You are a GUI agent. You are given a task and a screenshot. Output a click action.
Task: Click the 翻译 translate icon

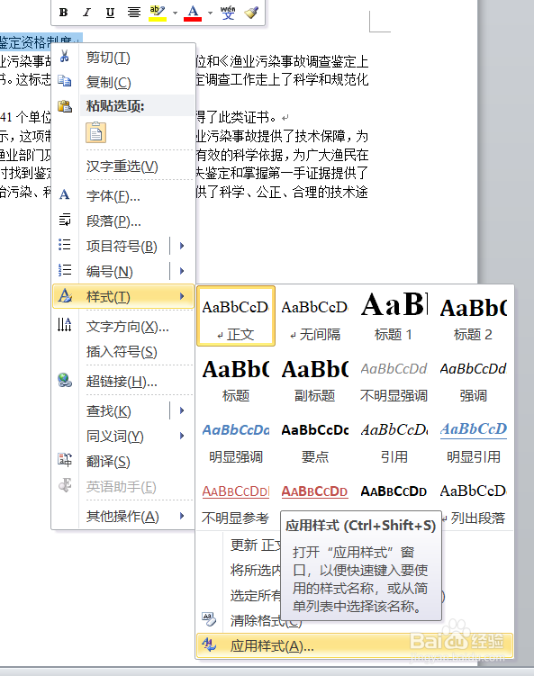coord(65,460)
